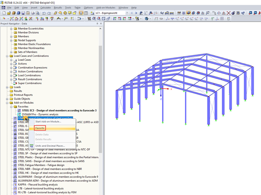
Task: Open the Calculate menu
Action: pos(45,8)
